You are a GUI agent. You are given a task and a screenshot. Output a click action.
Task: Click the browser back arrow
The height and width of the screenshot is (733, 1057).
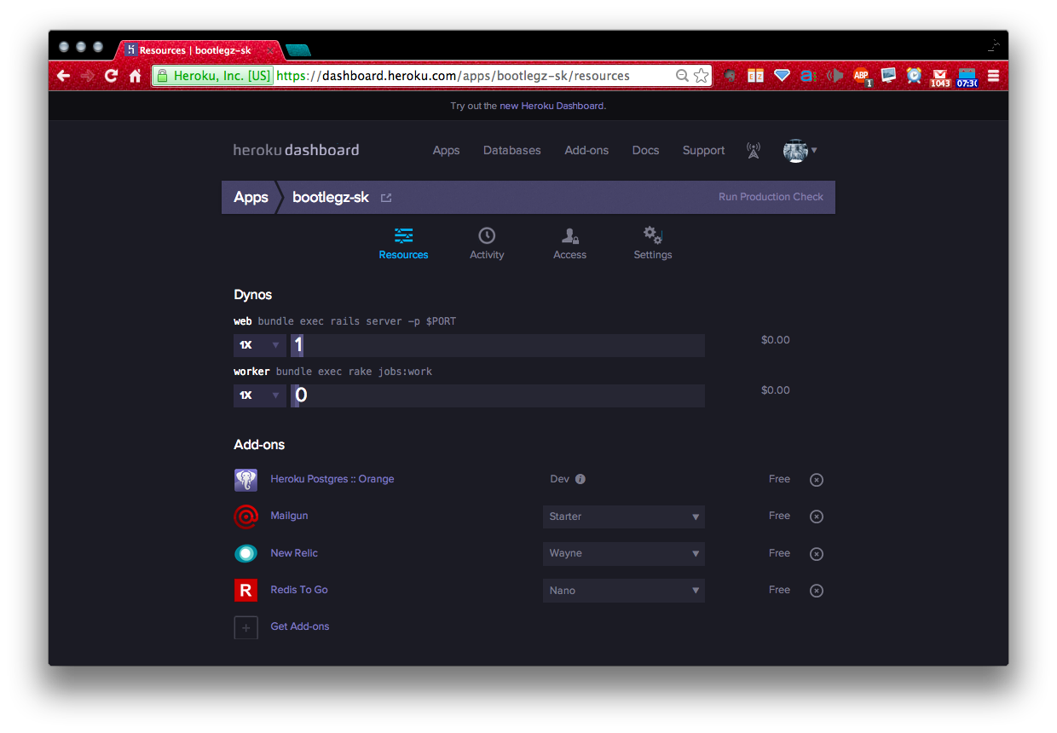pos(63,76)
